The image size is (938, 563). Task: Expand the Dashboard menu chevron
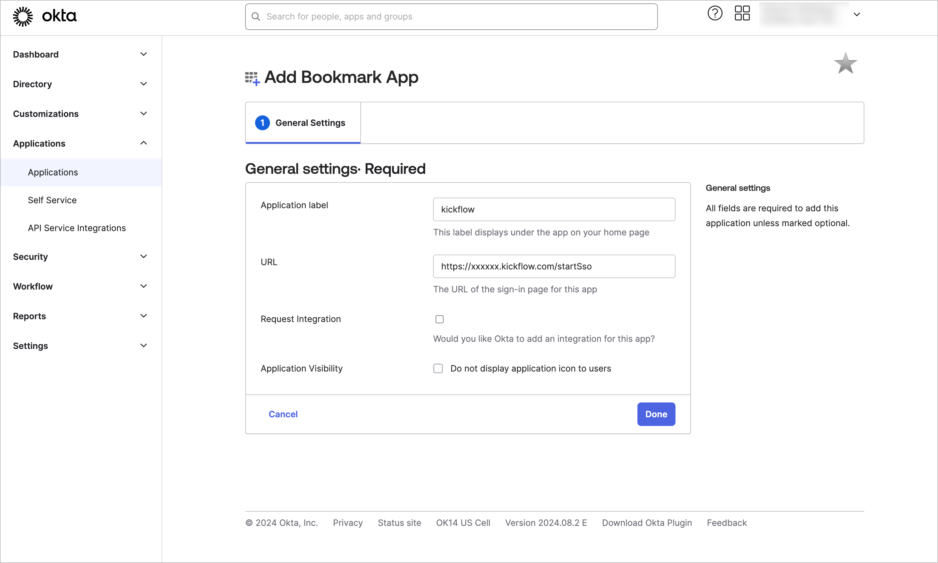[144, 54]
